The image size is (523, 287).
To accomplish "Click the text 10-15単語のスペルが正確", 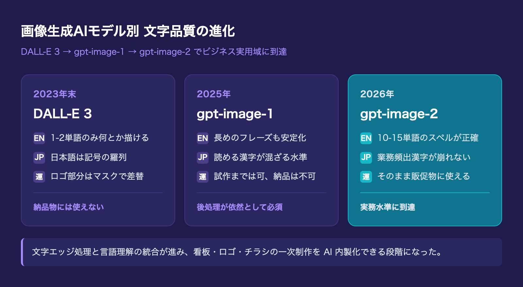I will [428, 138].
